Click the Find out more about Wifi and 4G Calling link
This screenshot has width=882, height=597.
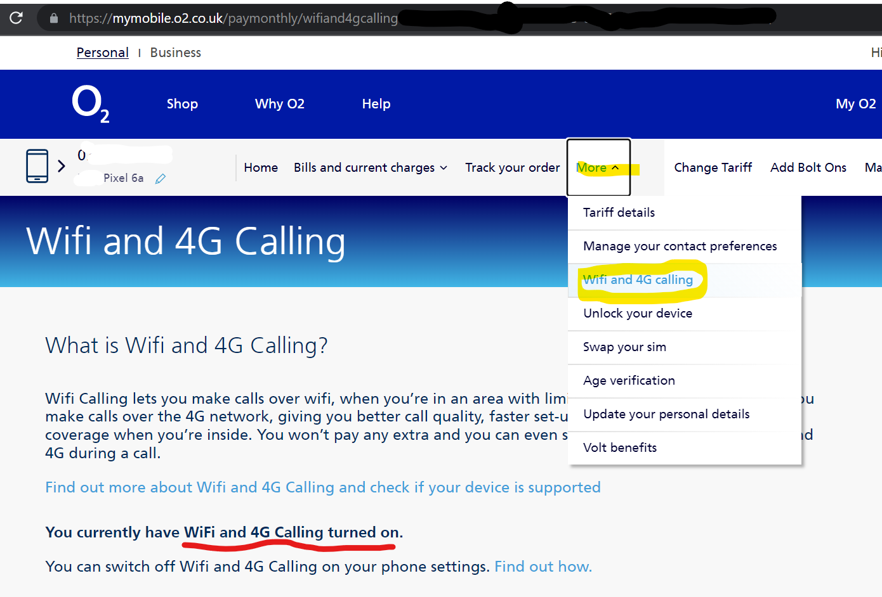tap(322, 487)
